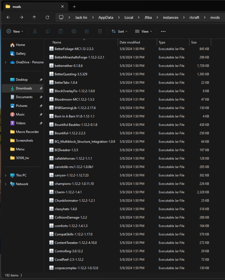Open chevron after AppData in path
225x280 pixels.
pyautogui.click(x=119, y=18)
